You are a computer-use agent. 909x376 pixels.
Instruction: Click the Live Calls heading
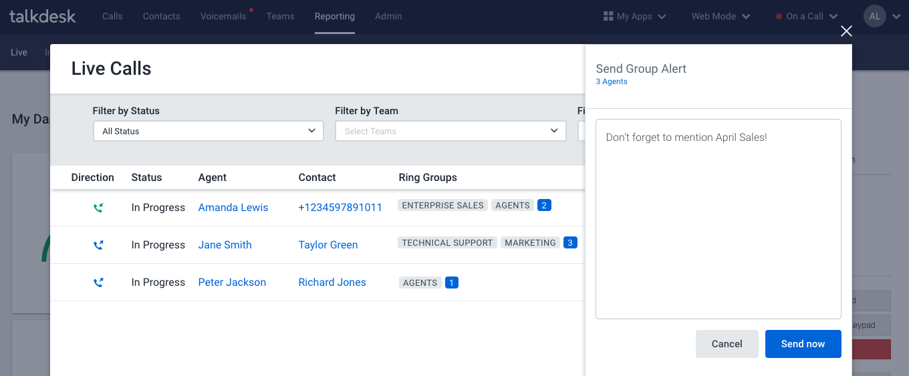coord(112,68)
